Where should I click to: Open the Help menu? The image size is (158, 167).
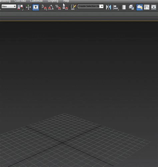[66, 1]
